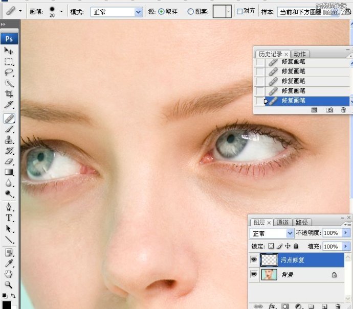Image resolution: width=353 pixels, height=309 pixels.
Task: Select the Blur tool
Action: 9,183
